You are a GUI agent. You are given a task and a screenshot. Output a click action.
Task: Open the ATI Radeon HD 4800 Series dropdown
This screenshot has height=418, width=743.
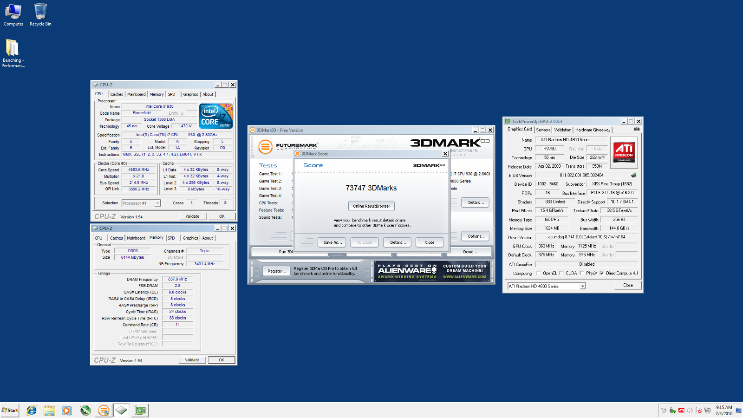pos(582,286)
